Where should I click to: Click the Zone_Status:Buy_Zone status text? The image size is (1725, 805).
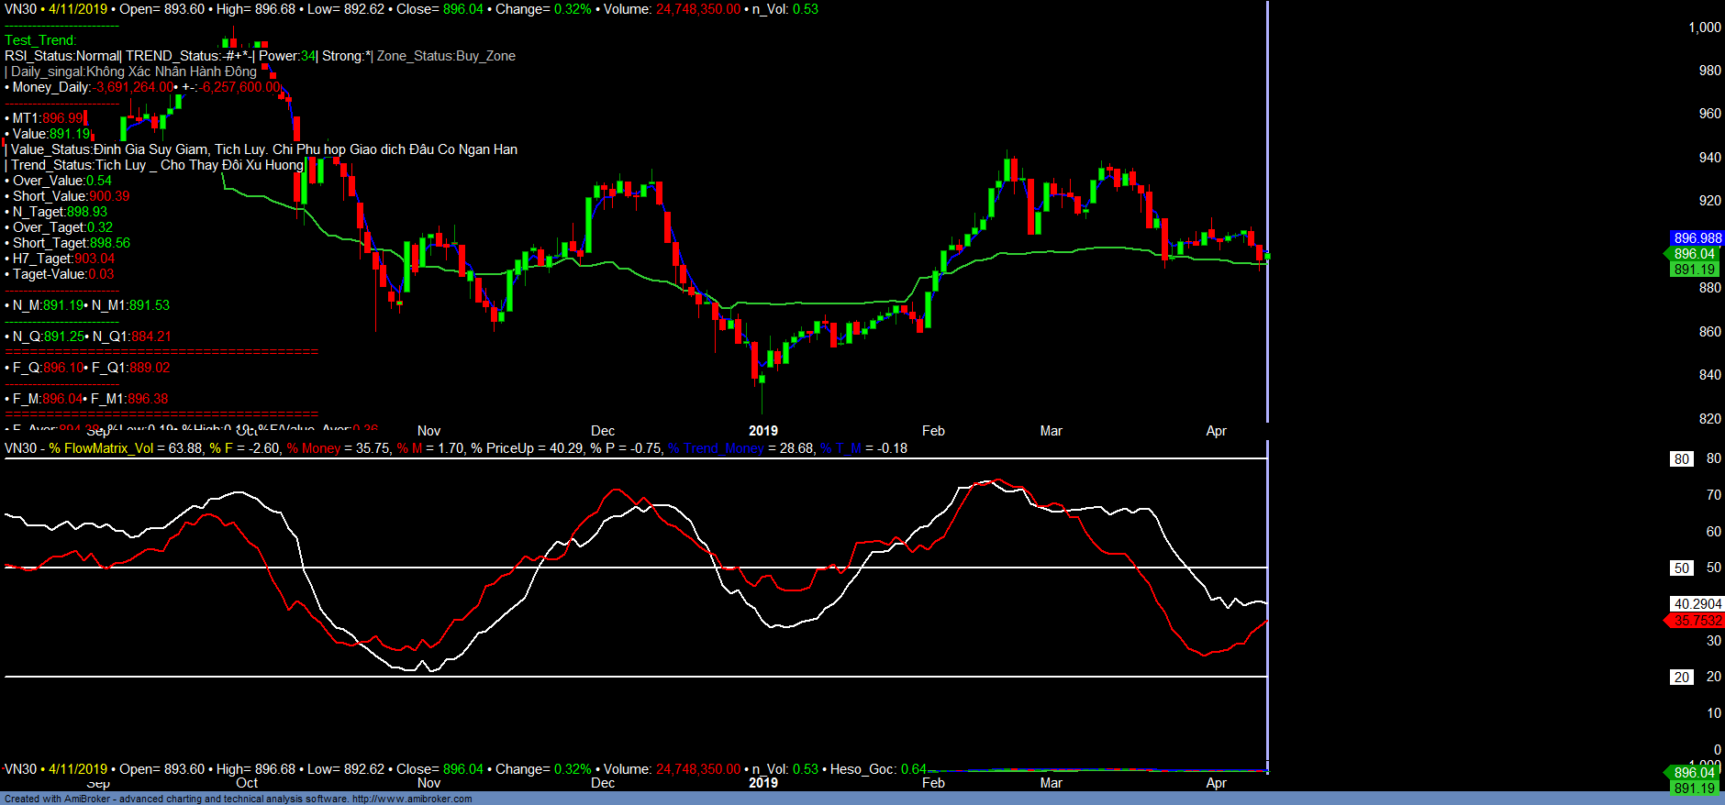tap(446, 56)
